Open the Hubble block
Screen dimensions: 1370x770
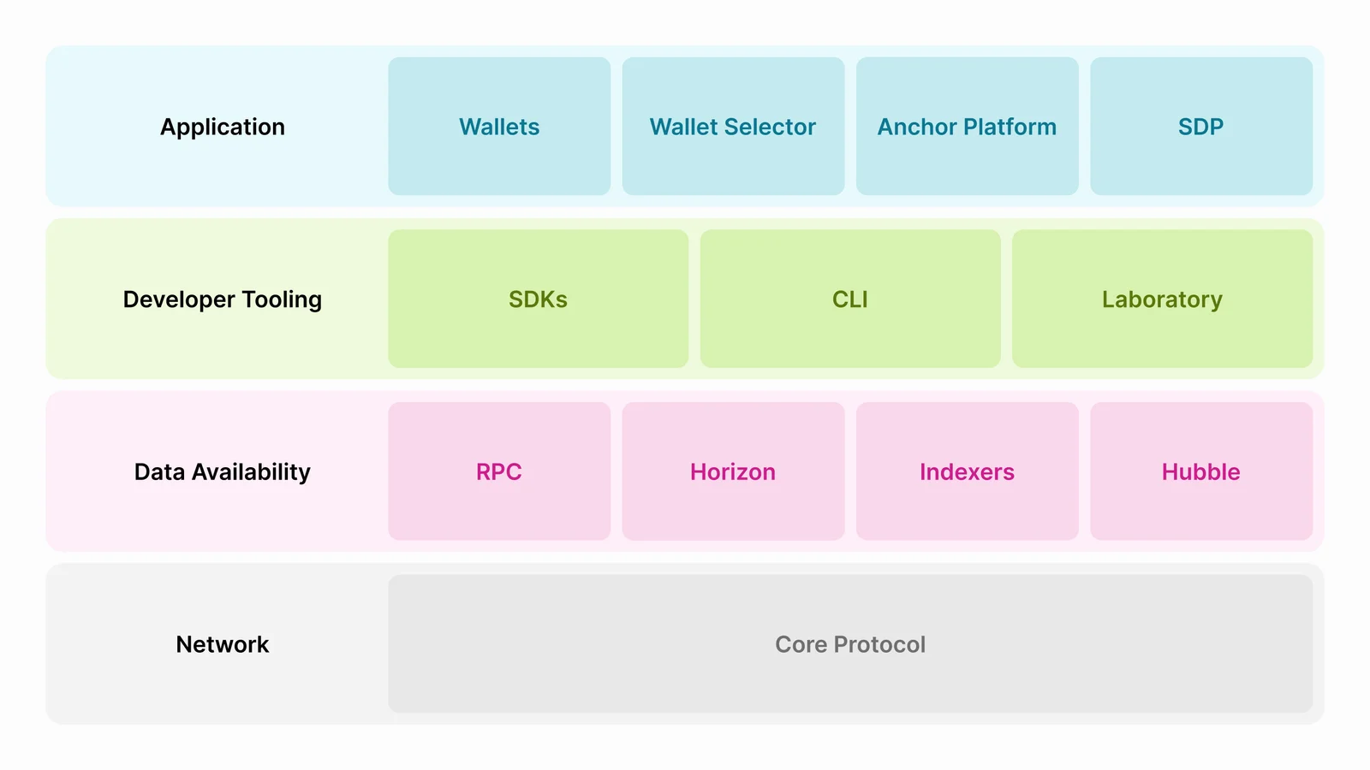tap(1201, 471)
